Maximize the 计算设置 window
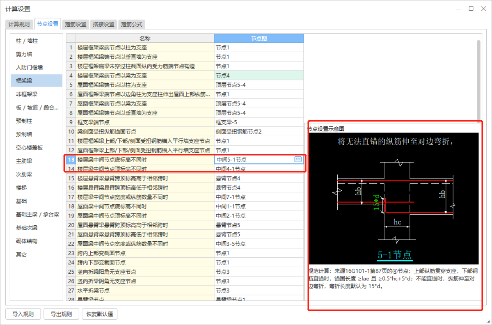Screen dimensions: 492x325 [x=471, y=9]
